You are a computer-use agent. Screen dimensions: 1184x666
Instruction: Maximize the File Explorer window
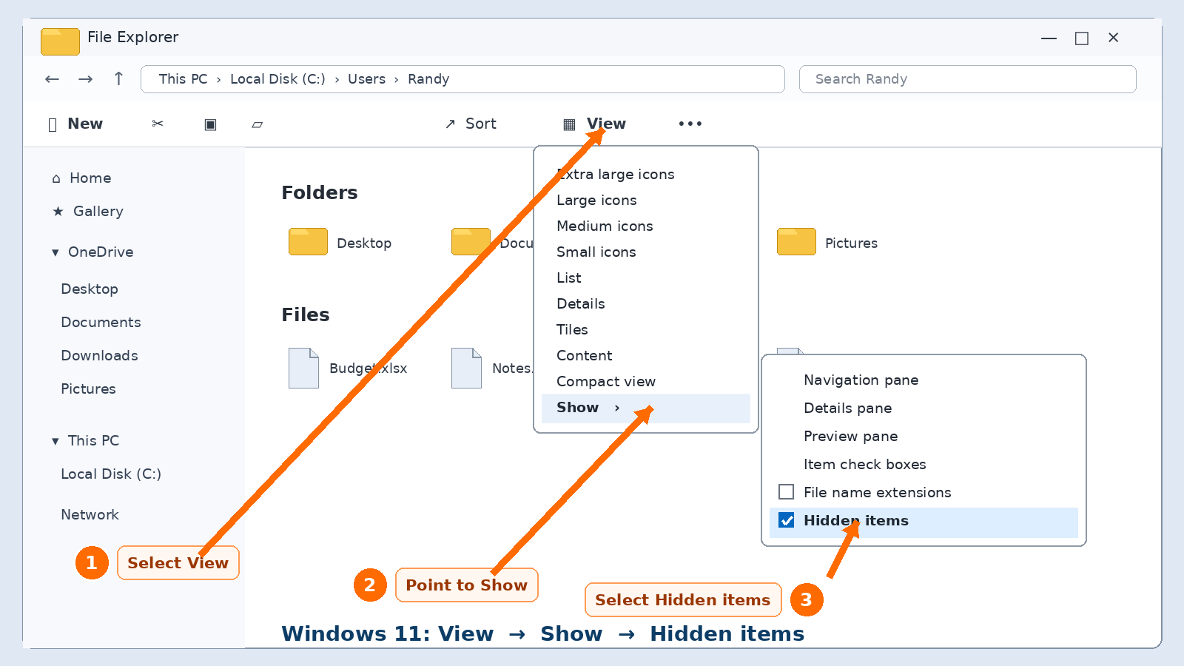pos(1081,38)
